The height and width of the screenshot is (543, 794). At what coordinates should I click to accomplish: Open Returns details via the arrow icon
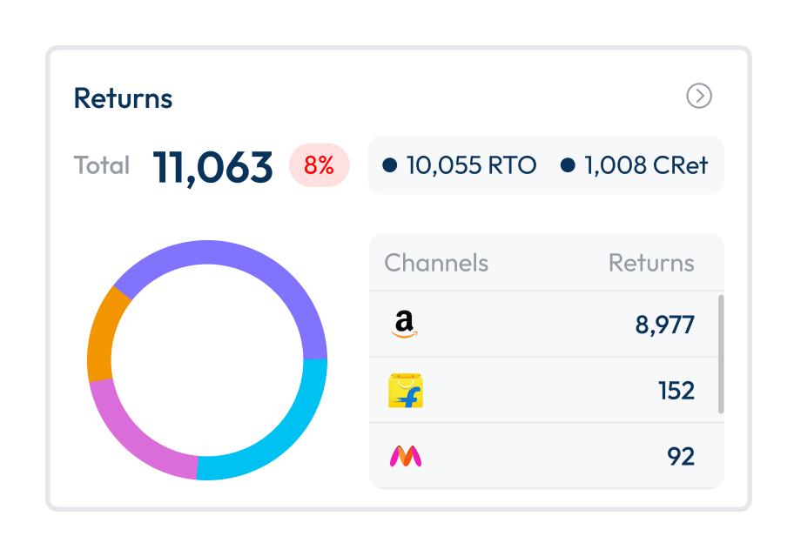click(x=699, y=96)
